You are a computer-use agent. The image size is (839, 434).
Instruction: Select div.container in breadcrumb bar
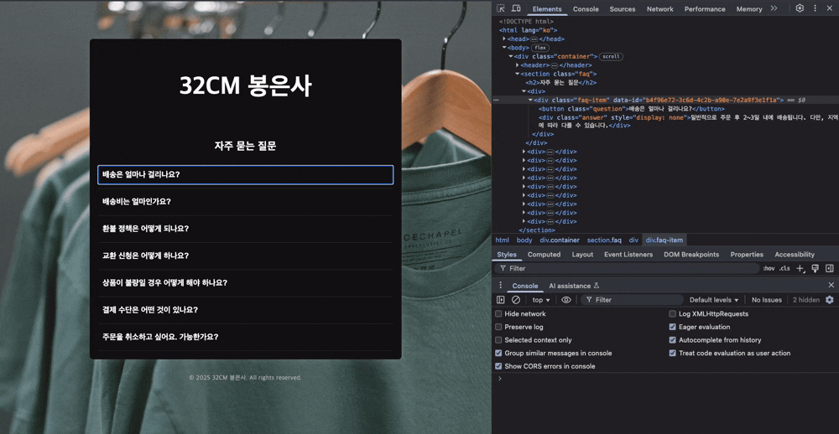(559, 240)
